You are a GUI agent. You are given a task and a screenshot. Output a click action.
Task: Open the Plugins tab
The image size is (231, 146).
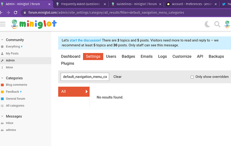tap(68, 63)
